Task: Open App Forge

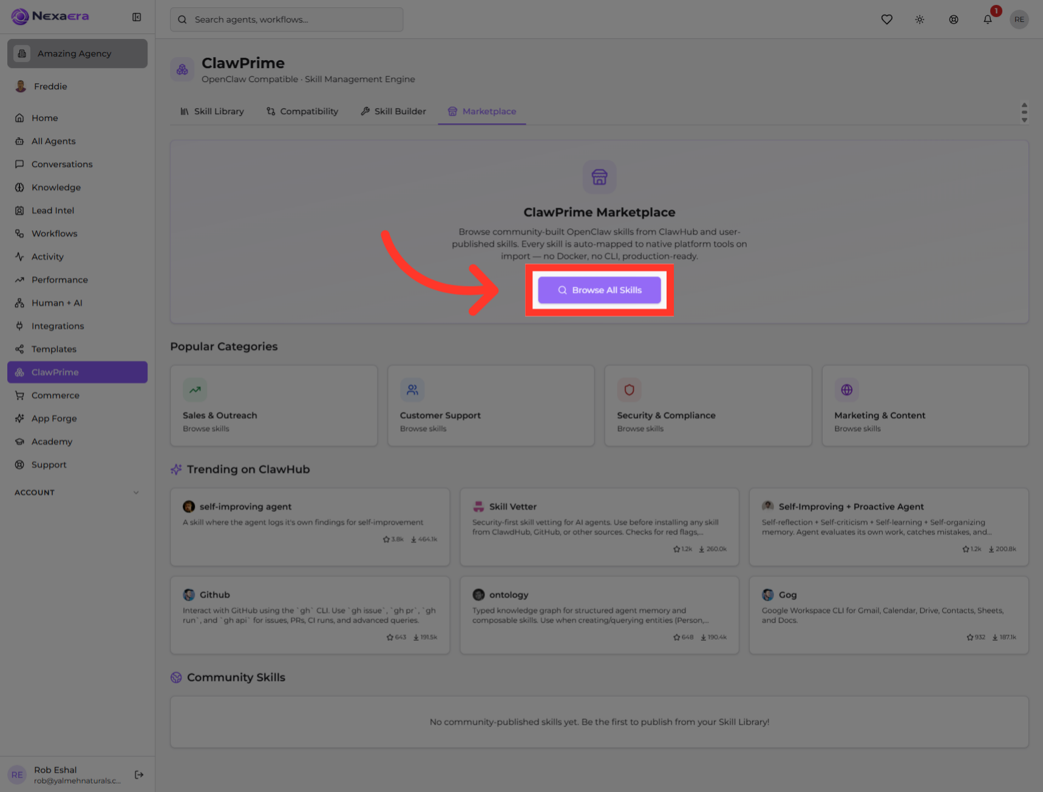Action: click(77, 418)
